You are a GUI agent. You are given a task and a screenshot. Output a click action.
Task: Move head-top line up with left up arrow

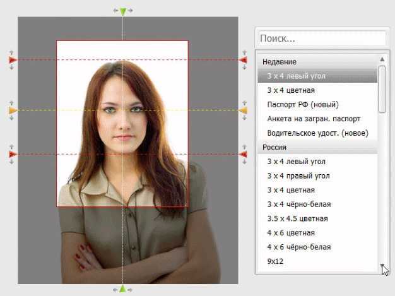coord(11,52)
